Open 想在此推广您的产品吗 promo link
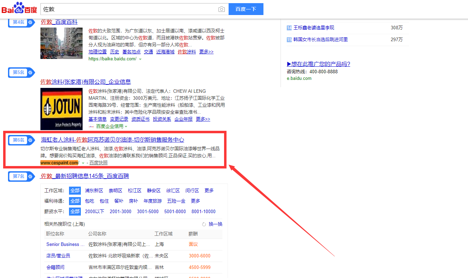Image resolution: width=468 pixels, height=278 pixels. pos(319,64)
